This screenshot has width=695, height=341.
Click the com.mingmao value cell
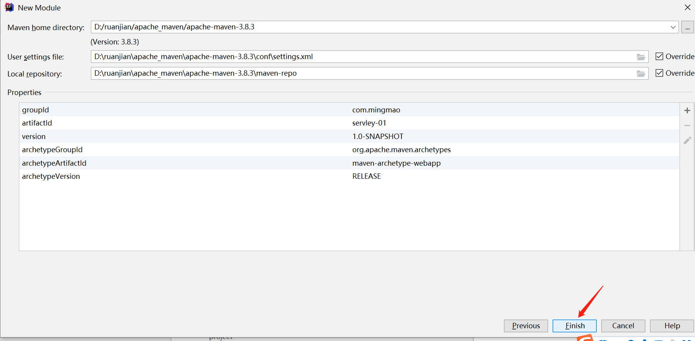coord(376,110)
